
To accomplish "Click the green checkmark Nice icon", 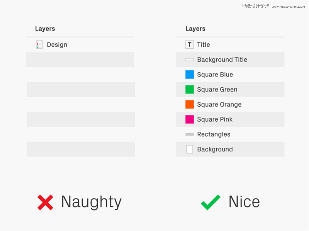I will pos(211,202).
